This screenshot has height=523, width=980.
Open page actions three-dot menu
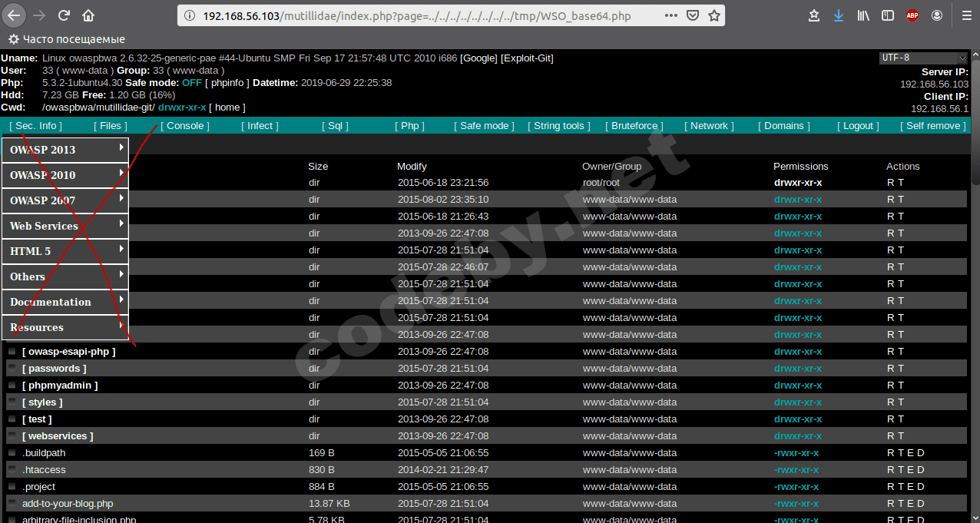click(x=671, y=15)
